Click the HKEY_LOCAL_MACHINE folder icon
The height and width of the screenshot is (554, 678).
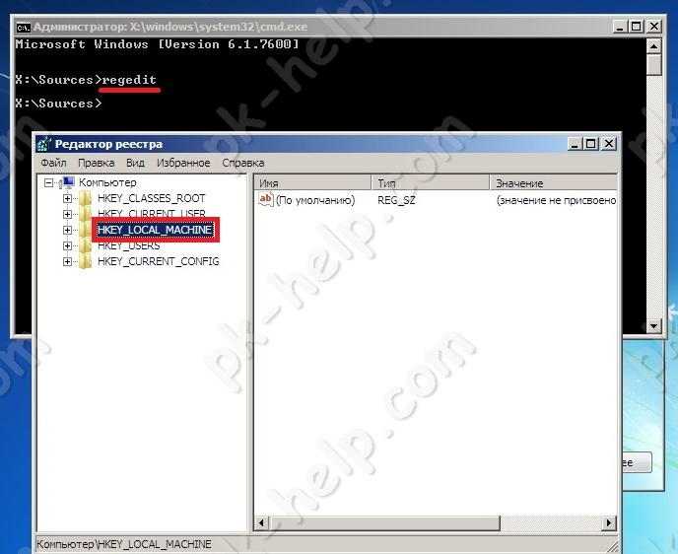click(85, 230)
